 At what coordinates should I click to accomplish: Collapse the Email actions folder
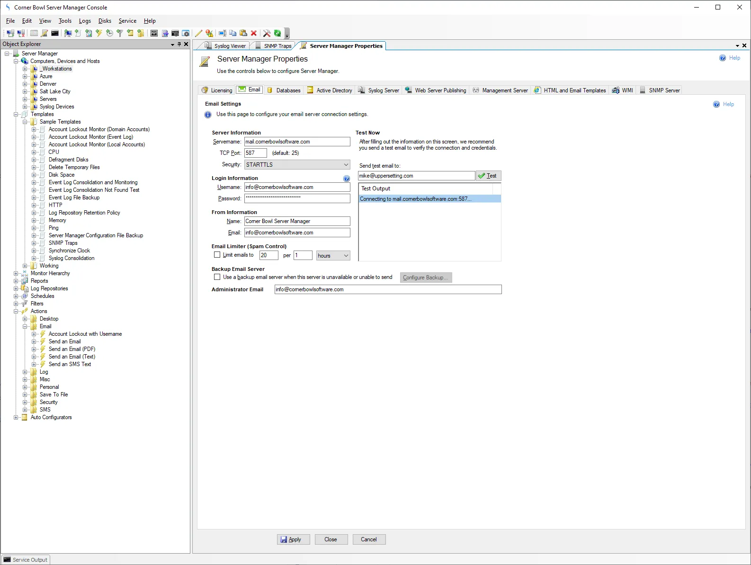[x=25, y=326]
